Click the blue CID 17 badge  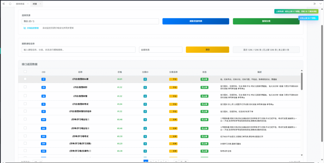pos(43,79)
